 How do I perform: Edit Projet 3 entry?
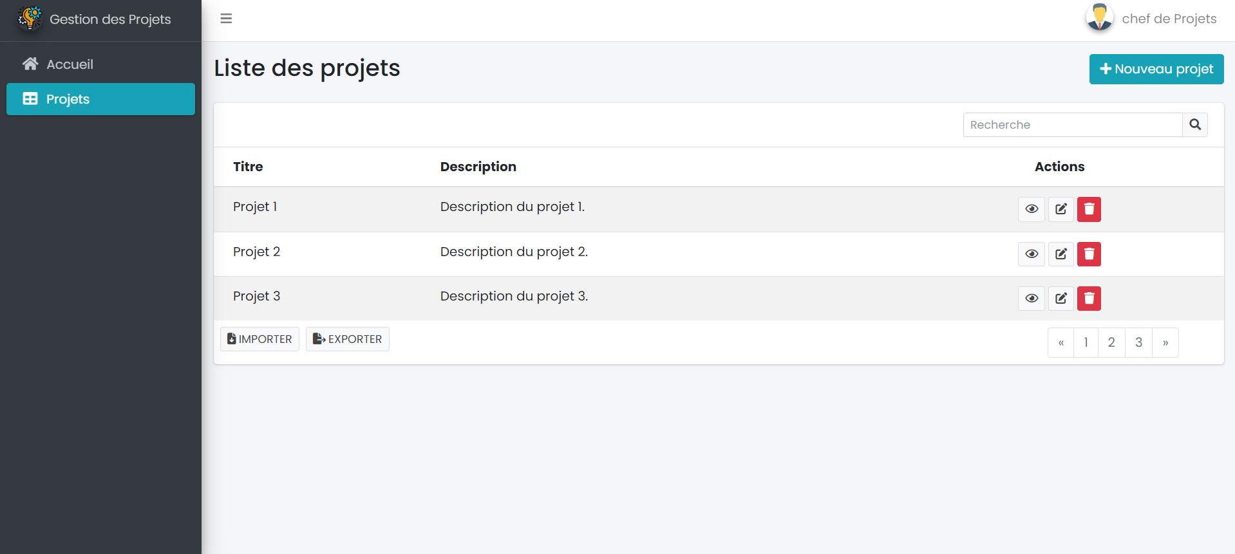pyautogui.click(x=1061, y=299)
